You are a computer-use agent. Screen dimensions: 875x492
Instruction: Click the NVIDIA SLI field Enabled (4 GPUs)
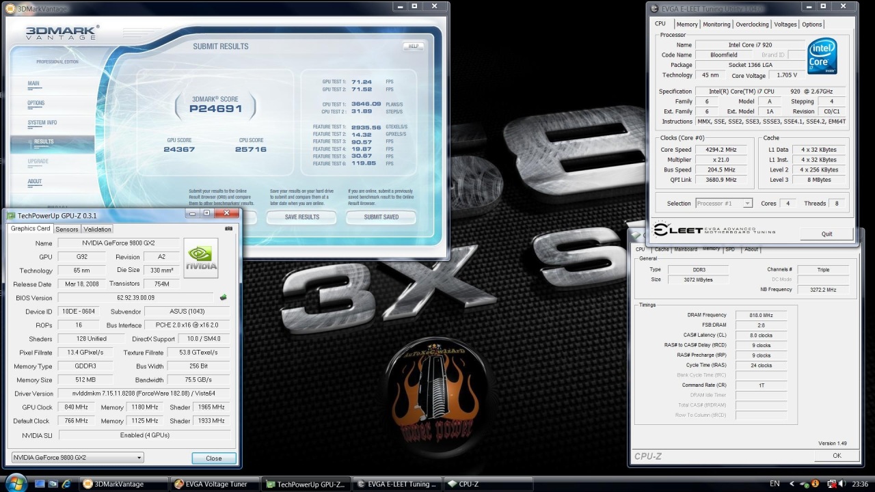(144, 435)
